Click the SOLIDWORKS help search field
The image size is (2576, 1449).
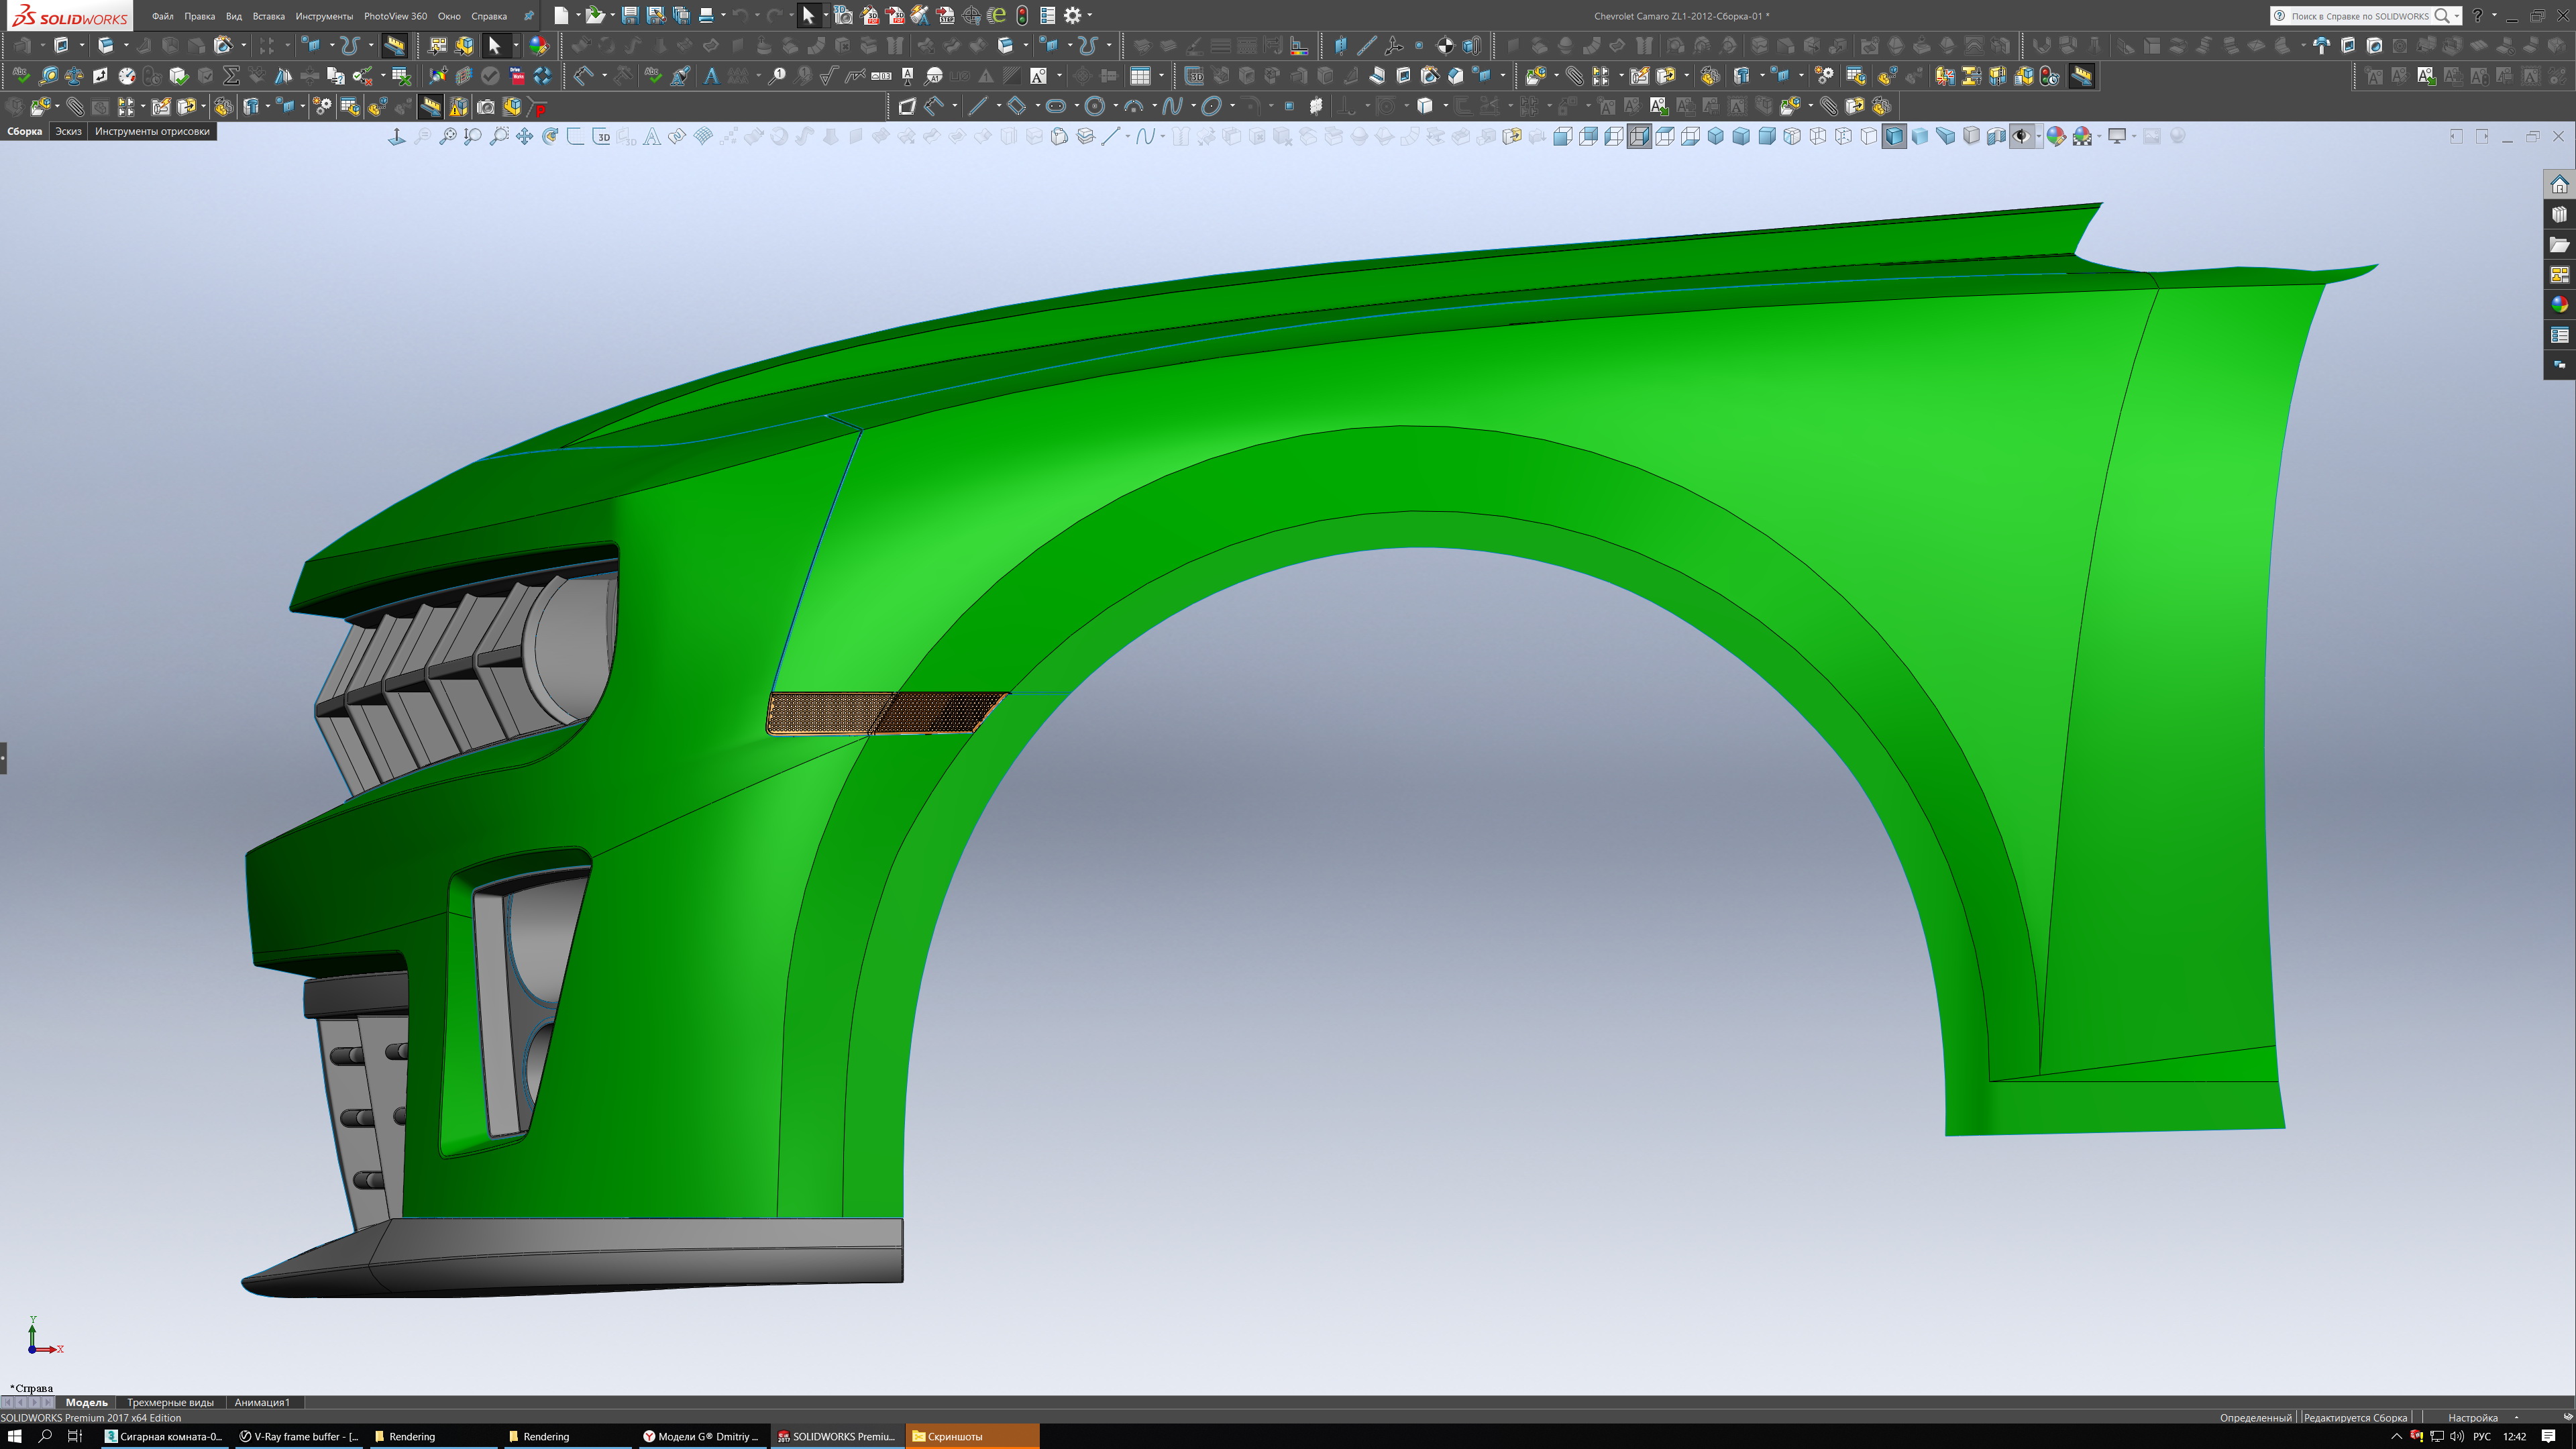(x=2359, y=16)
